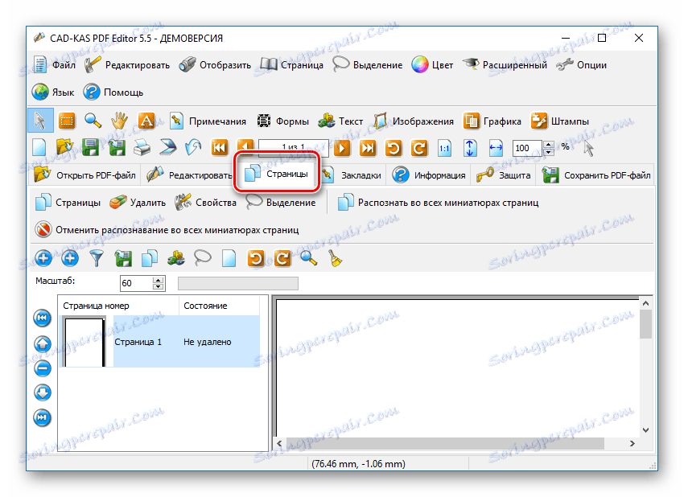The width and height of the screenshot is (684, 497).
Task: Go to first page with orange button
Action: (220, 148)
